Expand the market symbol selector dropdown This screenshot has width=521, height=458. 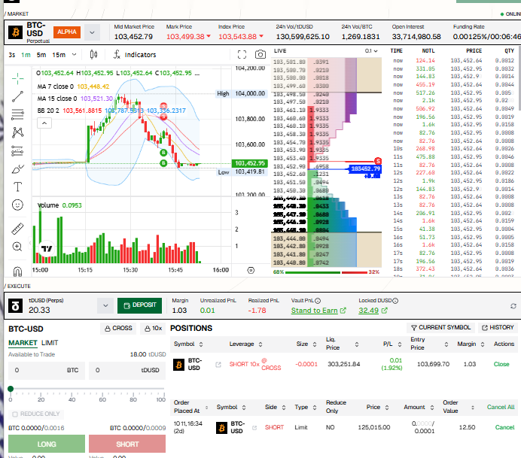tap(92, 33)
